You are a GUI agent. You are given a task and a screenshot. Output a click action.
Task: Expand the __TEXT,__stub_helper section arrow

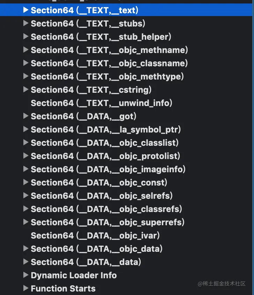tap(25, 37)
